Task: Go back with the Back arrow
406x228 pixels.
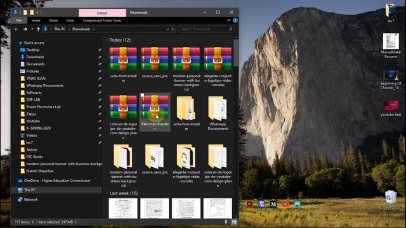Action: (16, 29)
